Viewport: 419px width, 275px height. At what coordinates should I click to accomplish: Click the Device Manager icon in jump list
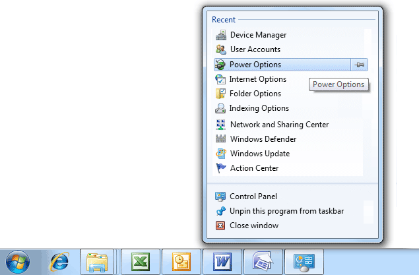(221, 35)
